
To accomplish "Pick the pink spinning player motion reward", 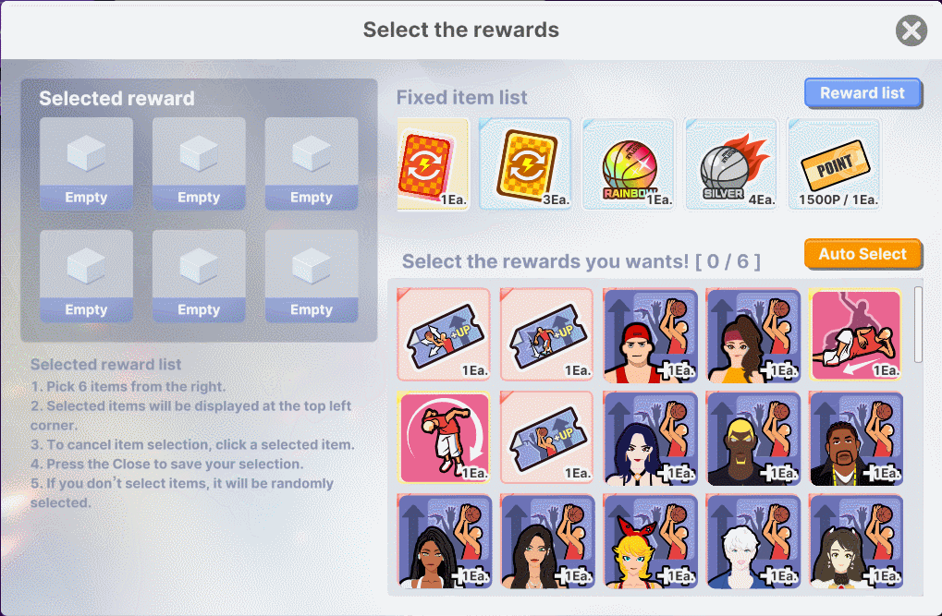I will 444,438.
